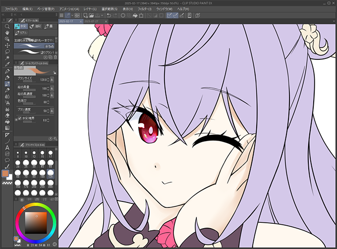The height and width of the screenshot is (249, 337).
Task: Select the Brush tool in toolbar
Action: click(7, 84)
